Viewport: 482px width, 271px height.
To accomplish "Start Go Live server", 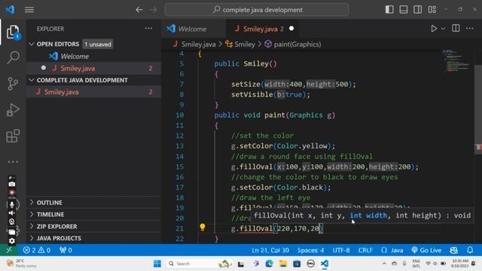I will [x=426, y=250].
